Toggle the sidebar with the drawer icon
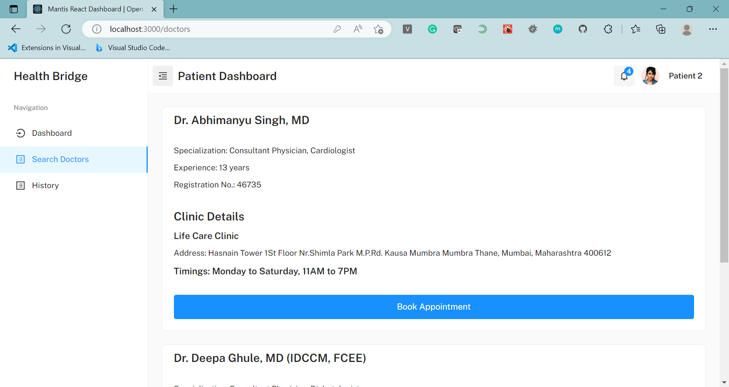 click(x=163, y=76)
